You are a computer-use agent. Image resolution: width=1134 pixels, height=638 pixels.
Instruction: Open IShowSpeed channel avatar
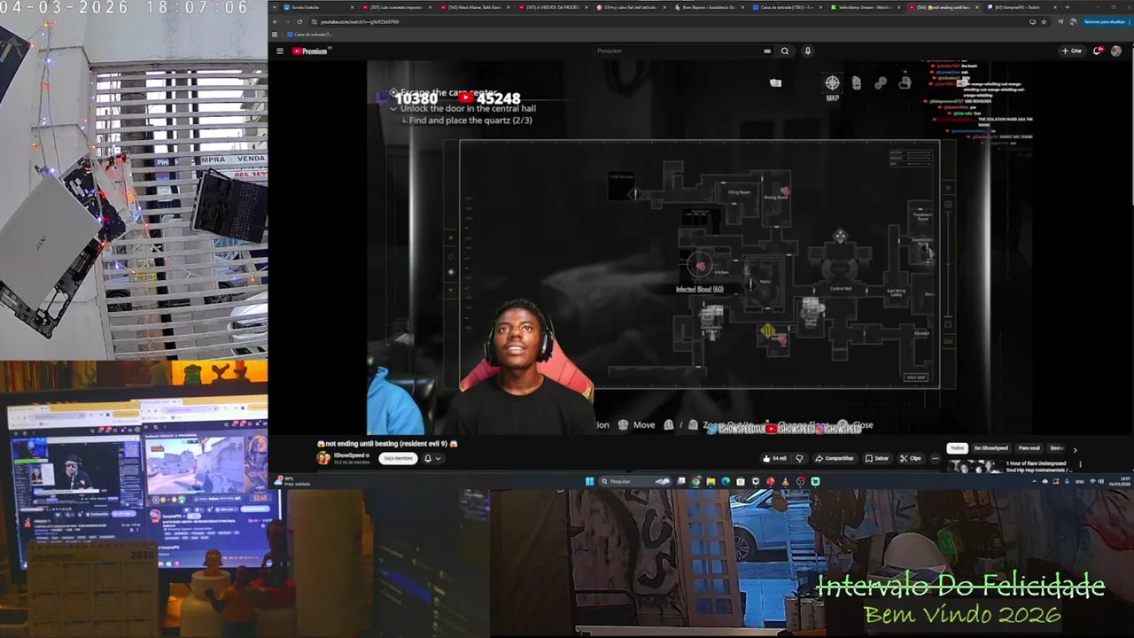click(323, 458)
